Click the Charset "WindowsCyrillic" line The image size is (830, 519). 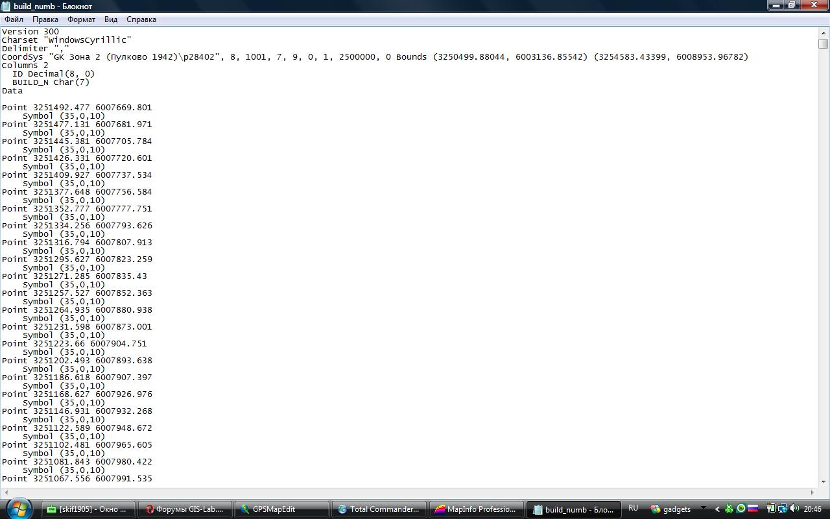click(x=67, y=40)
